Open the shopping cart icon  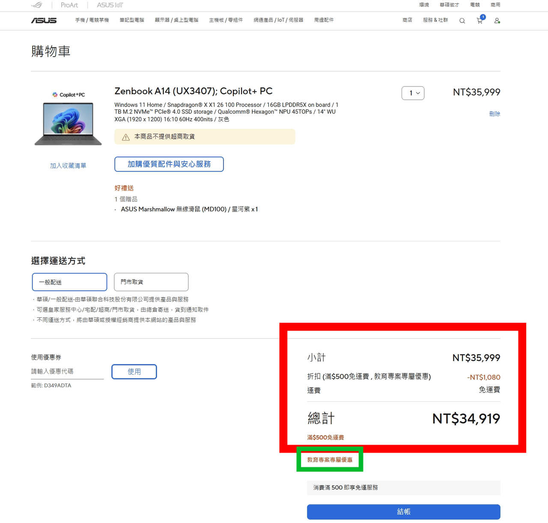[x=480, y=20]
